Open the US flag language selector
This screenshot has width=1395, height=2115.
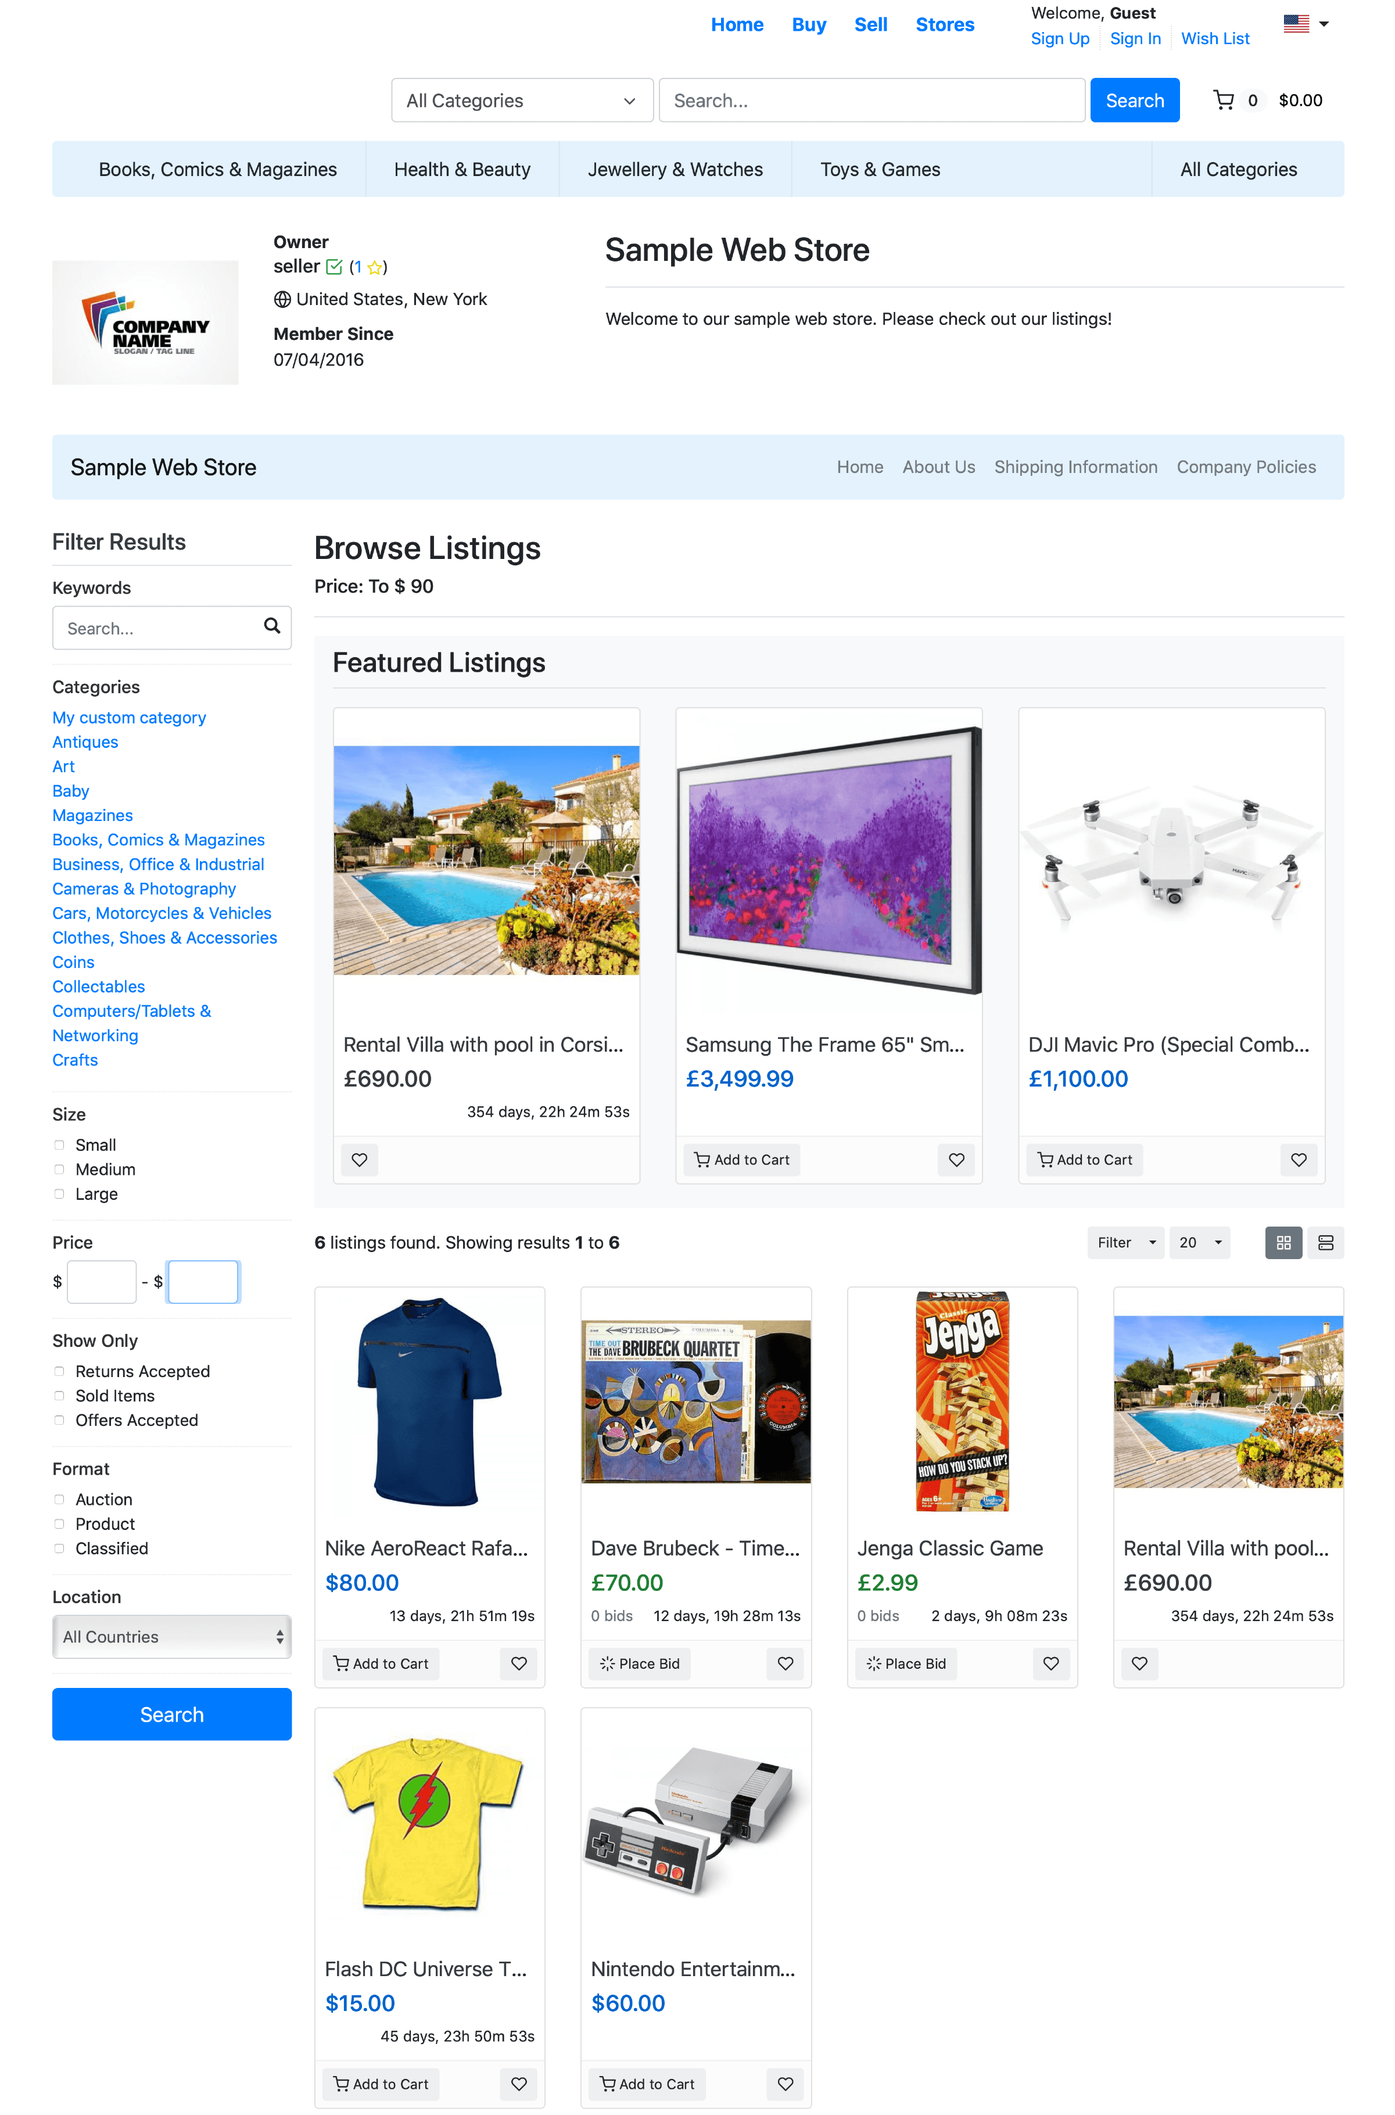(x=1305, y=24)
